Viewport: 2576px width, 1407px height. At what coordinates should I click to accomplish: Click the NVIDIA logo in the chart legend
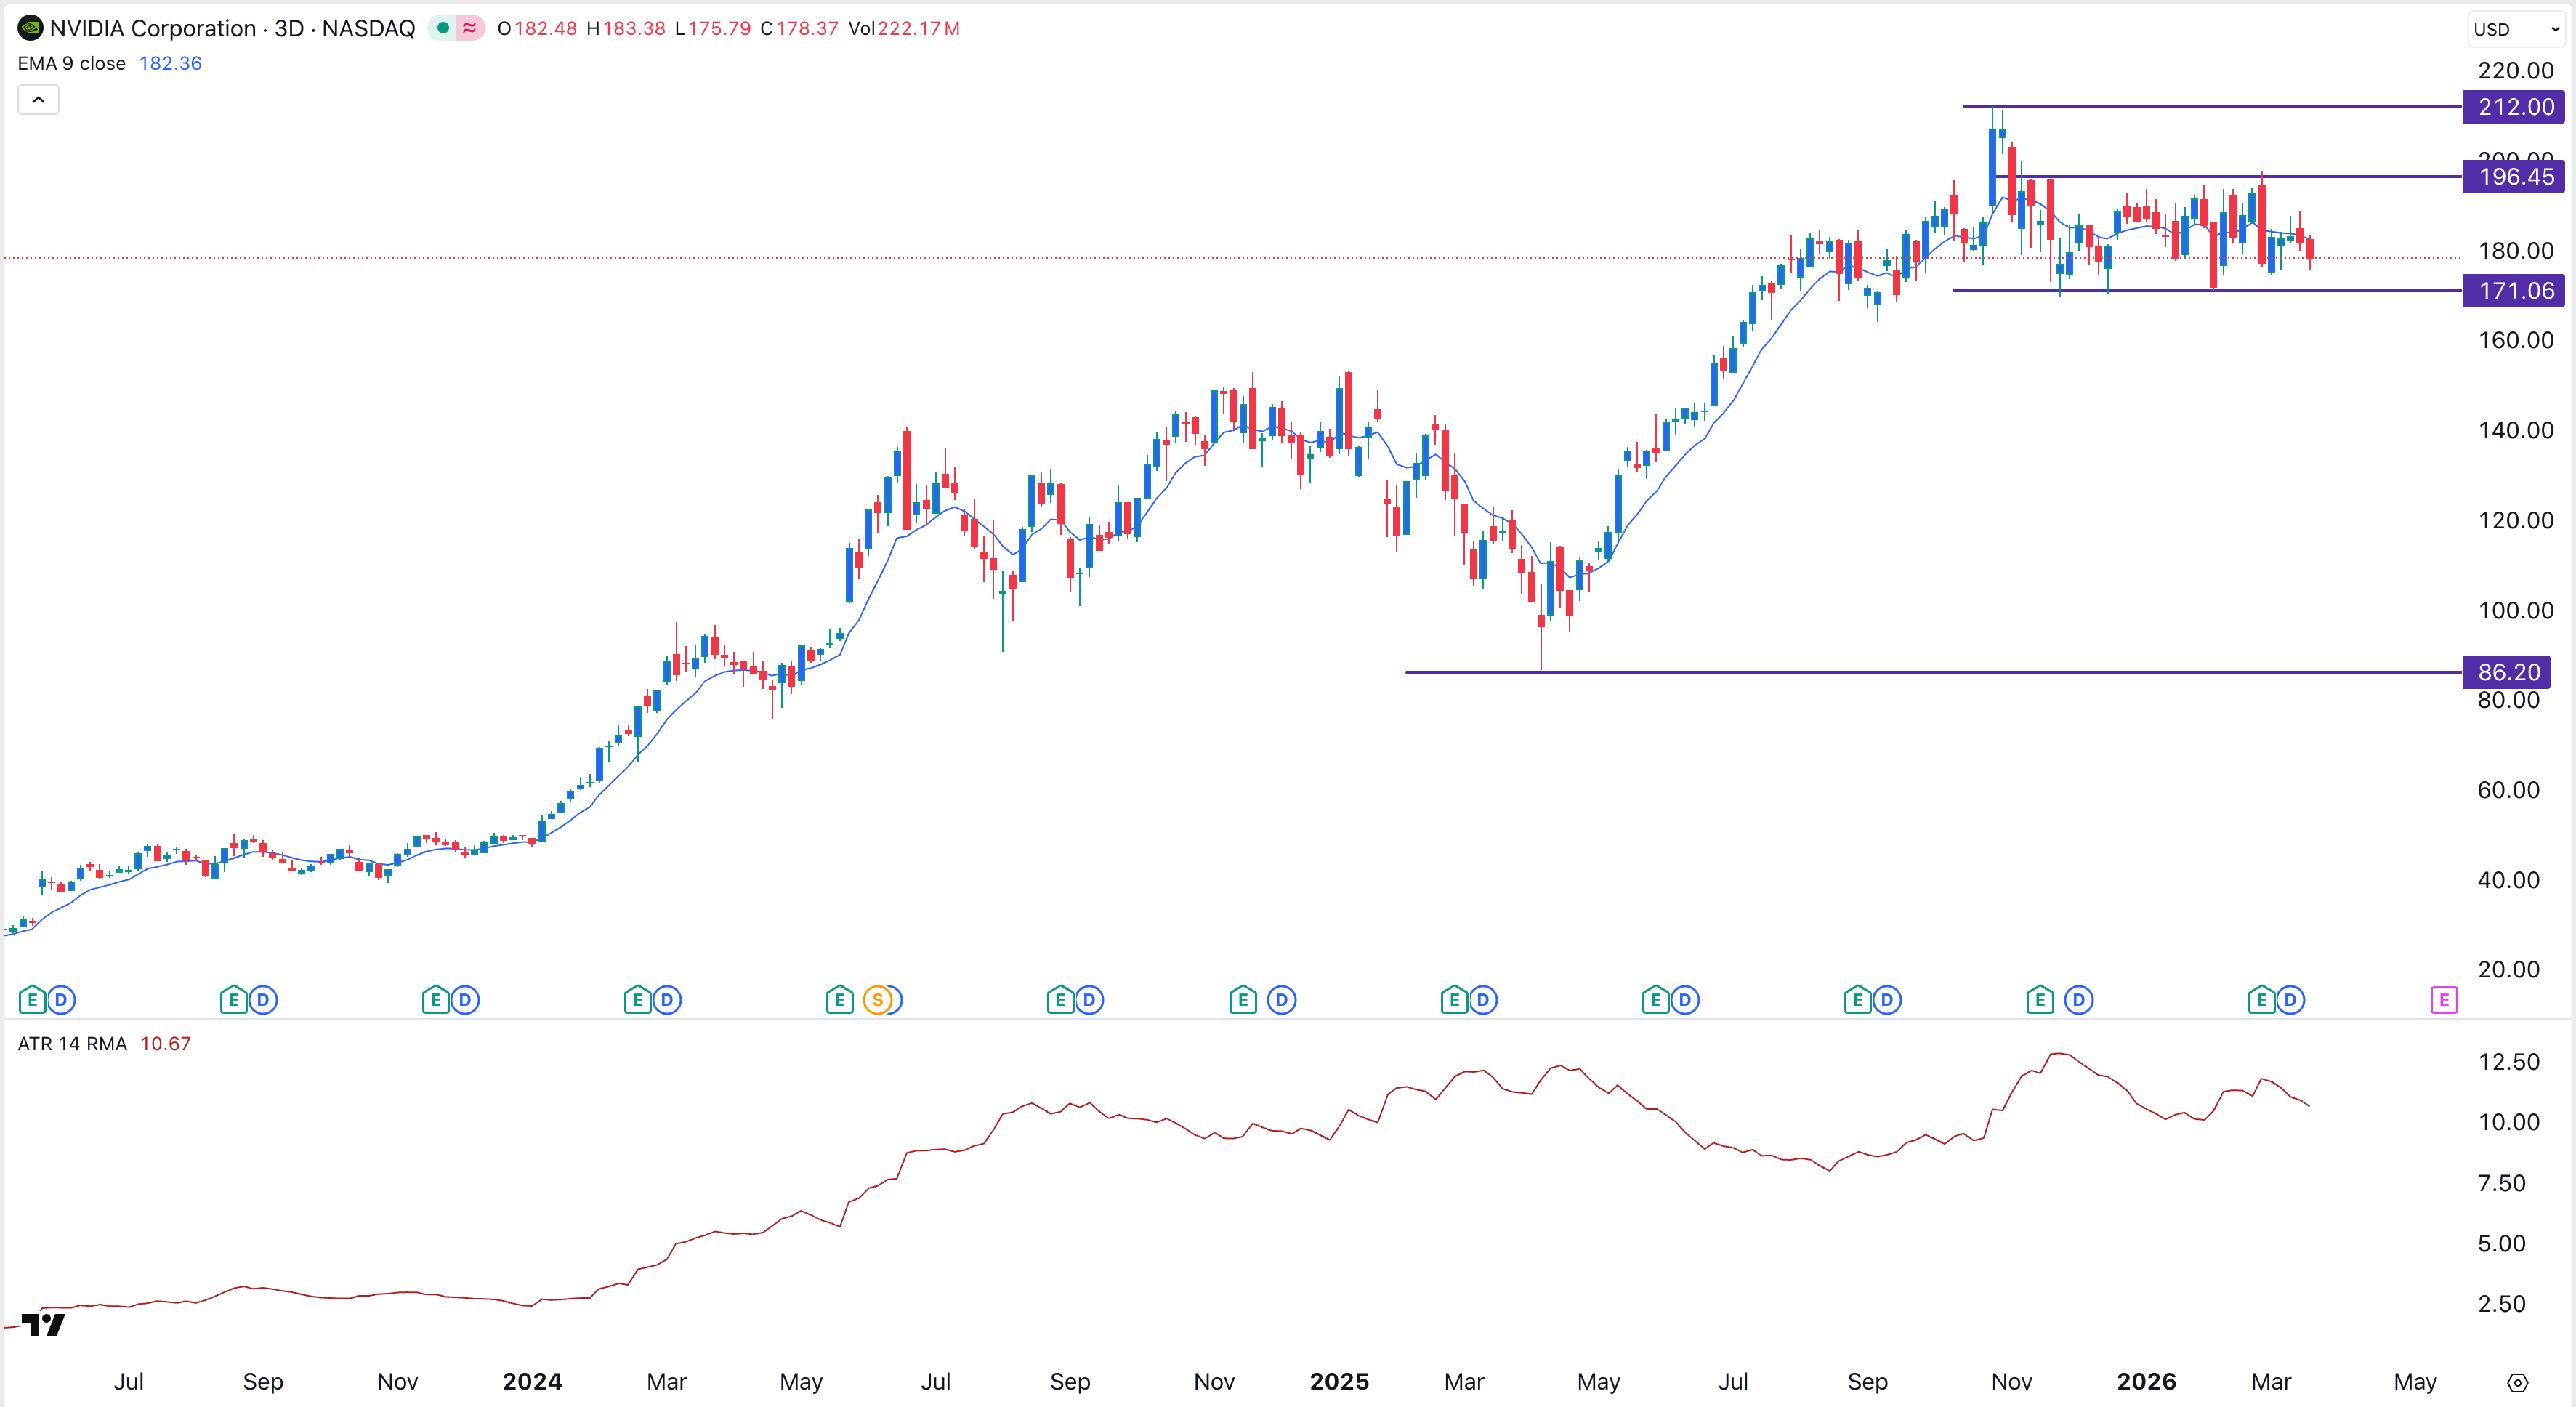pyautogui.click(x=31, y=28)
